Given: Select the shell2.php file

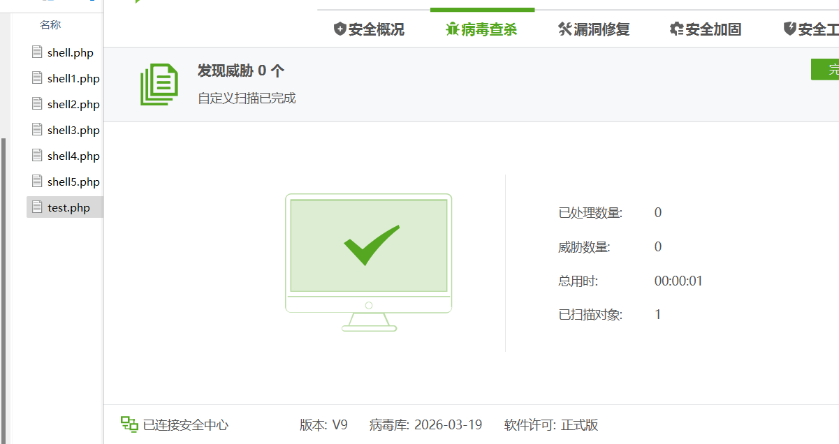Looking at the screenshot, I should click(x=73, y=105).
